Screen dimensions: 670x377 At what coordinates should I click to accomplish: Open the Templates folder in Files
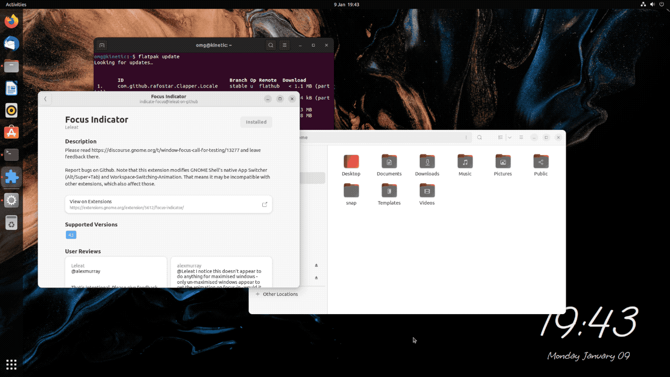point(389,194)
